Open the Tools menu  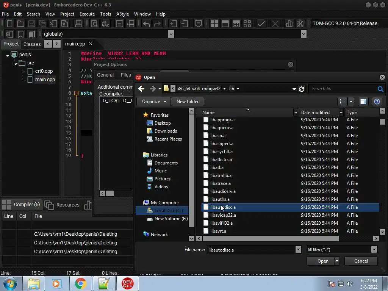point(105,14)
